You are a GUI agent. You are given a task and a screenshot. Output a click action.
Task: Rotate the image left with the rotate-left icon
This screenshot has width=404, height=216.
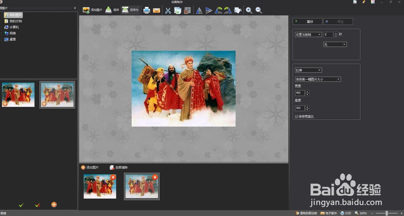pyautogui.click(x=219, y=10)
